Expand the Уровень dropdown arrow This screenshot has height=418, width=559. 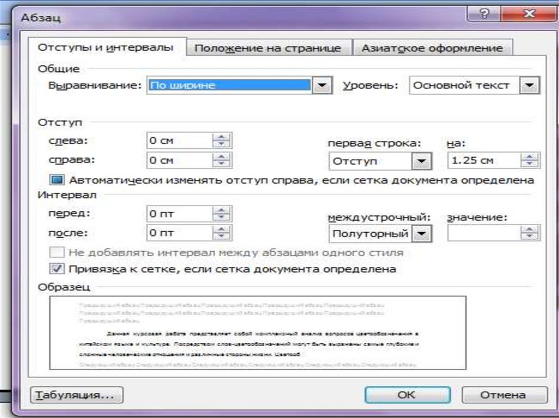(x=530, y=85)
